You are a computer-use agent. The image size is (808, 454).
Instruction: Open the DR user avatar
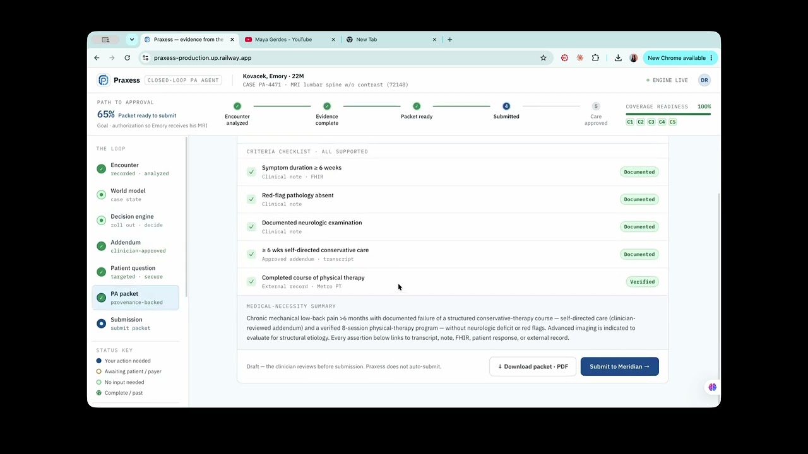(704, 80)
